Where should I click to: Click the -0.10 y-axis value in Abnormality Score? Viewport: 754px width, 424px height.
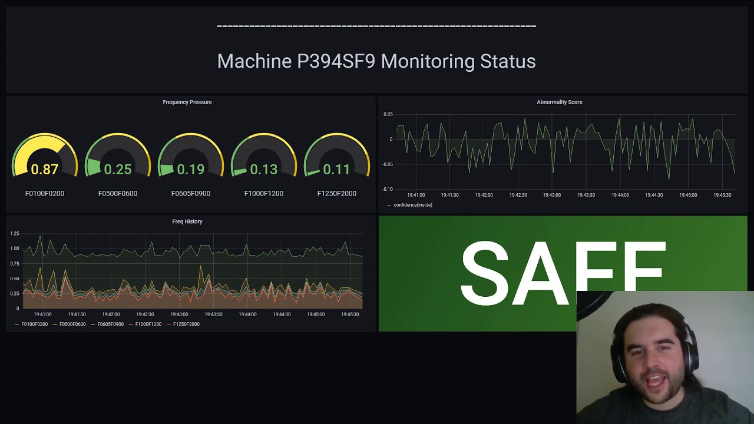pos(387,189)
